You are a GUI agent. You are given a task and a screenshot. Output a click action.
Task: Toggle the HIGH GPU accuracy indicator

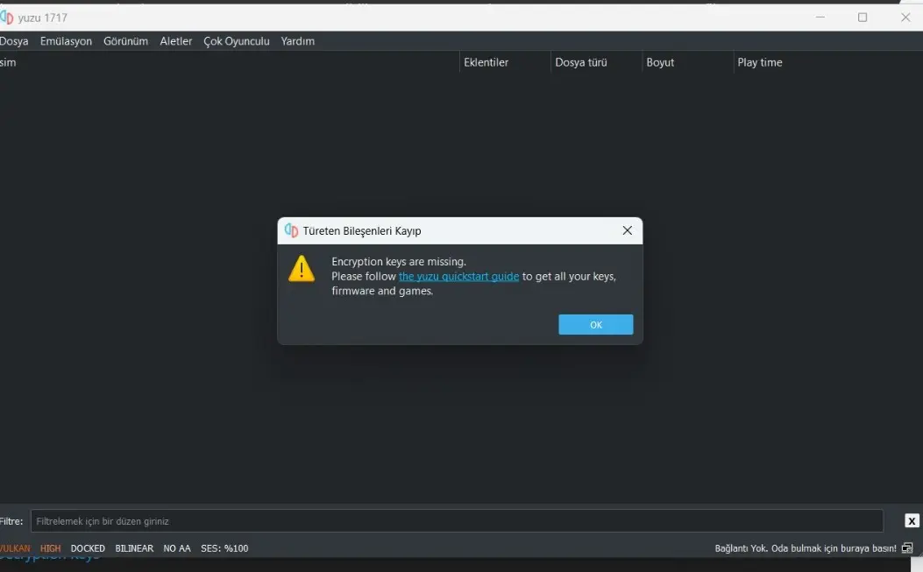[50, 548]
